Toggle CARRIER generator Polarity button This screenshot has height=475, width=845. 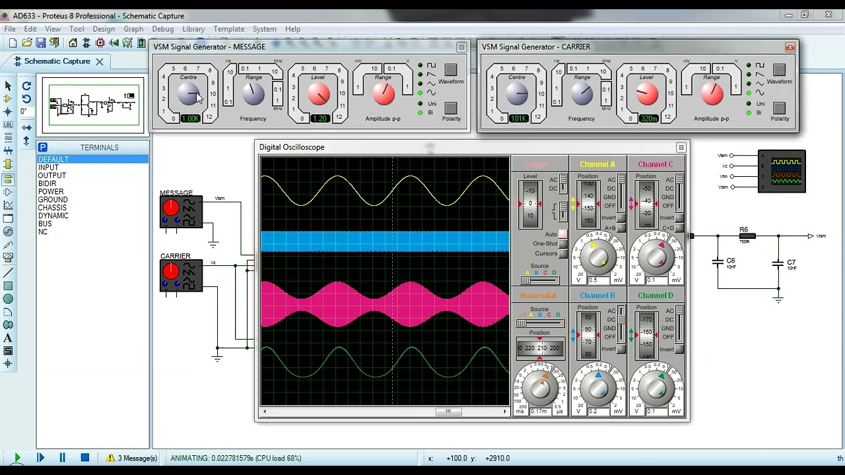pyautogui.click(x=779, y=108)
